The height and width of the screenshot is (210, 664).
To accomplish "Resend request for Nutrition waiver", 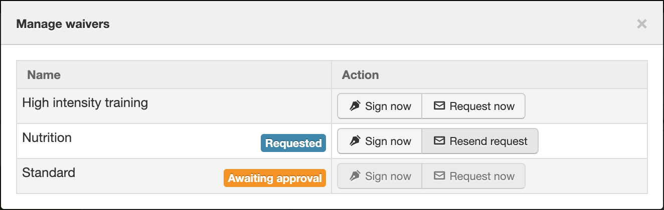I will pos(480,141).
